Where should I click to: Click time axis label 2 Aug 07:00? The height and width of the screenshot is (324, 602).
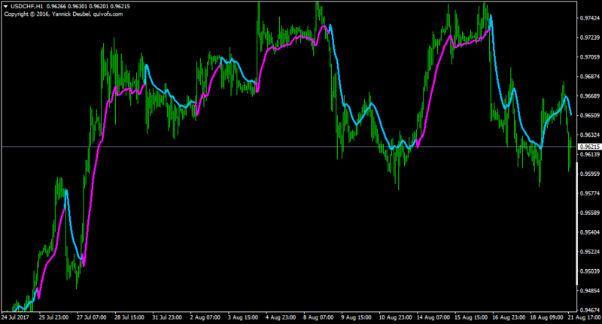(x=205, y=317)
